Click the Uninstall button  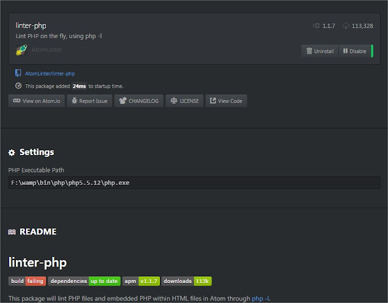tap(319, 51)
